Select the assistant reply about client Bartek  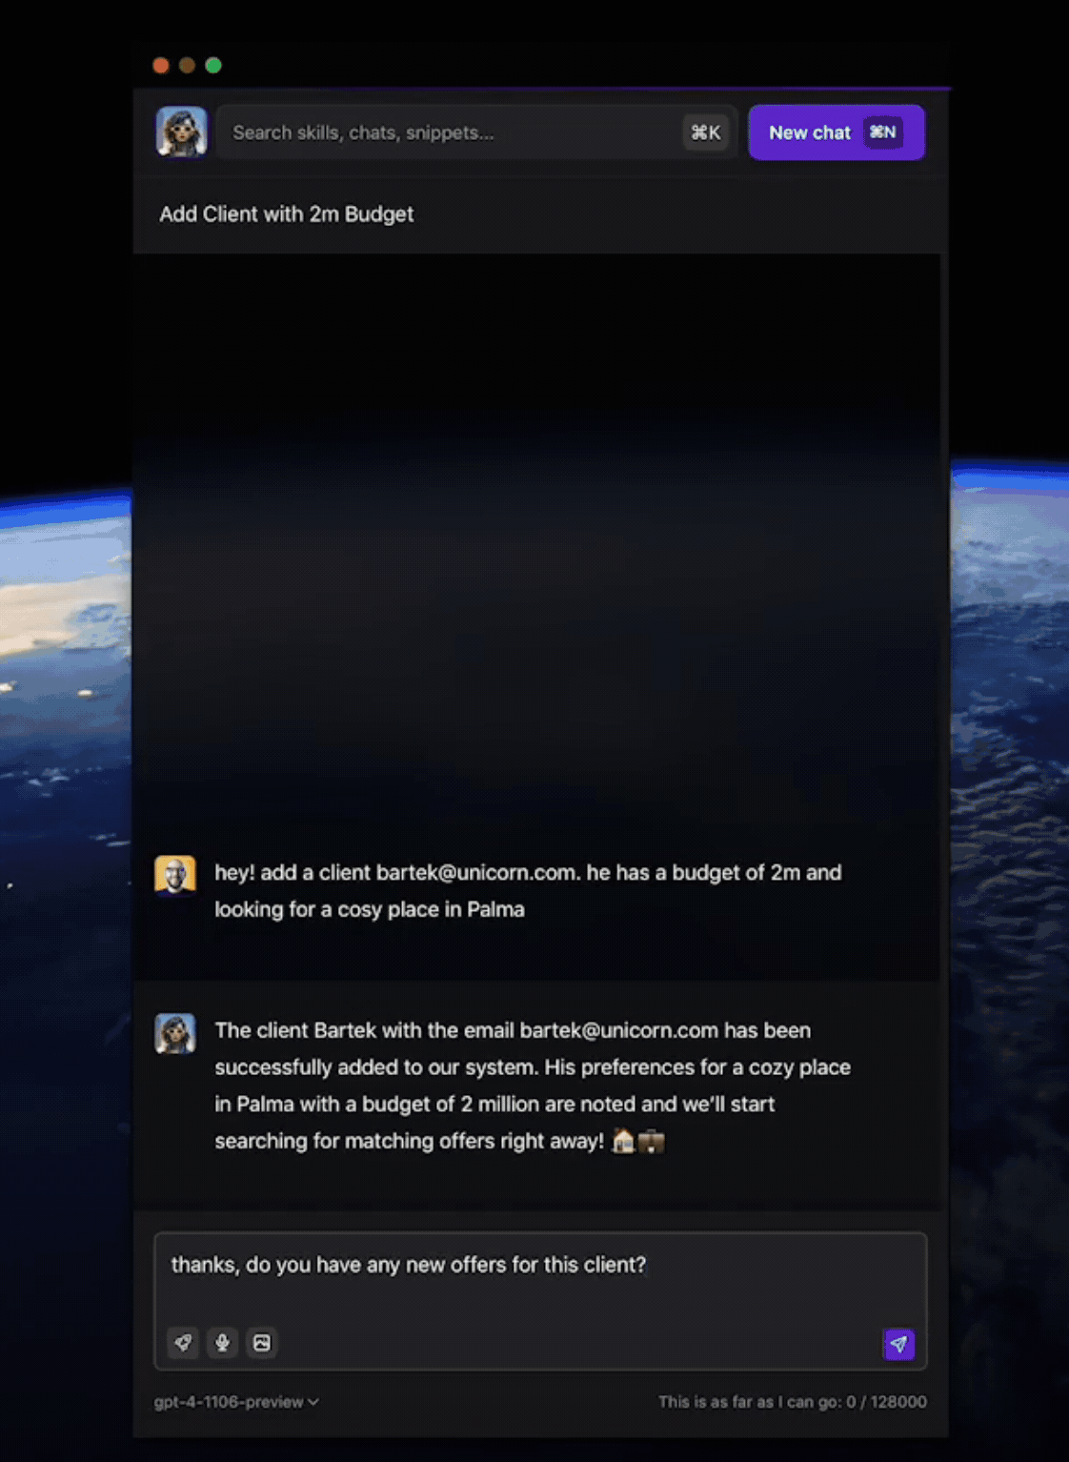pyautogui.click(x=533, y=1086)
